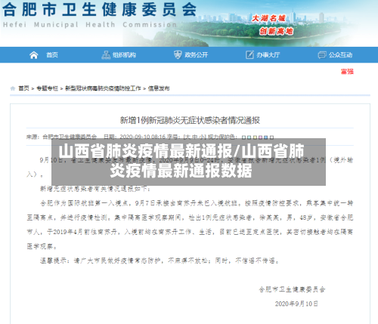
Task: Pick the white eye-protection color swatch
Action: tap(271, 137)
